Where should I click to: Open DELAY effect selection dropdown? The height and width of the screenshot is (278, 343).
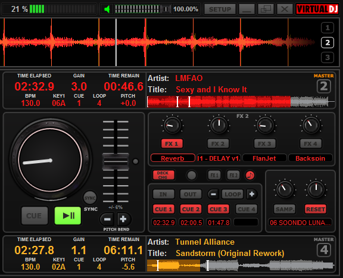(219, 158)
